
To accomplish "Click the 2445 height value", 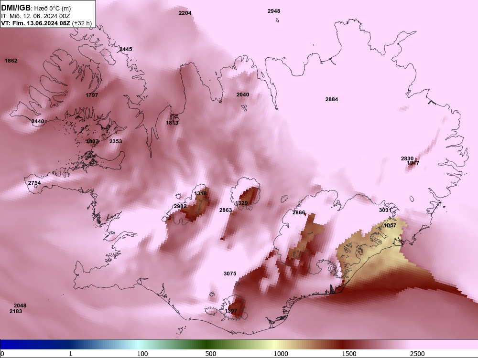I will pyautogui.click(x=126, y=49).
